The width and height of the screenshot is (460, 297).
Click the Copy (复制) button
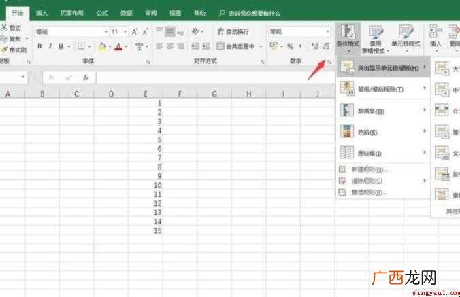tap(12, 39)
